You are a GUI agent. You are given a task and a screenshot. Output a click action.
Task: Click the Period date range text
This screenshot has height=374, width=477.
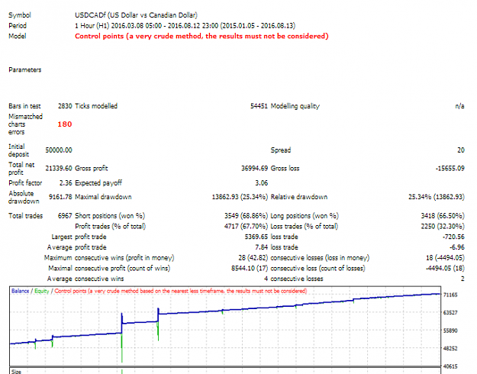coord(185,25)
